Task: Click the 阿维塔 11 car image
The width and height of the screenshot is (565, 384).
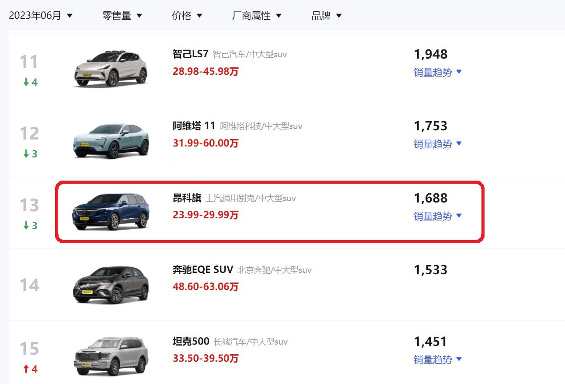Action: 111,140
